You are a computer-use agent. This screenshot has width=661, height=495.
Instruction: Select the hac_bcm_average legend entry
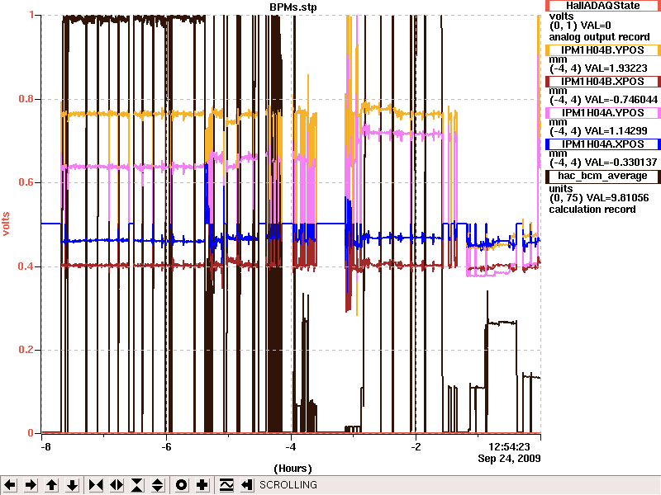click(603, 176)
